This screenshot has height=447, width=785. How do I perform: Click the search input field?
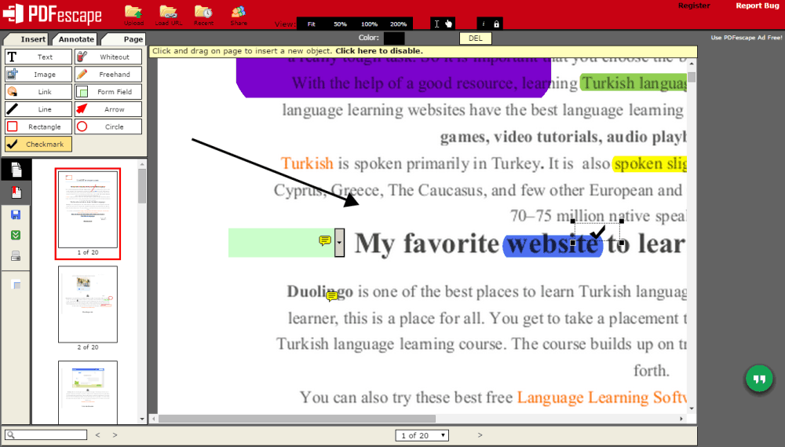(x=46, y=435)
